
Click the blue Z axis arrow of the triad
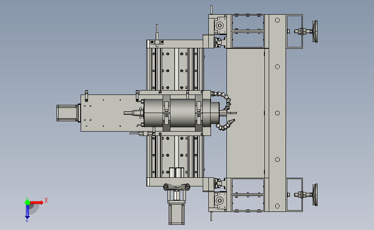(27, 212)
